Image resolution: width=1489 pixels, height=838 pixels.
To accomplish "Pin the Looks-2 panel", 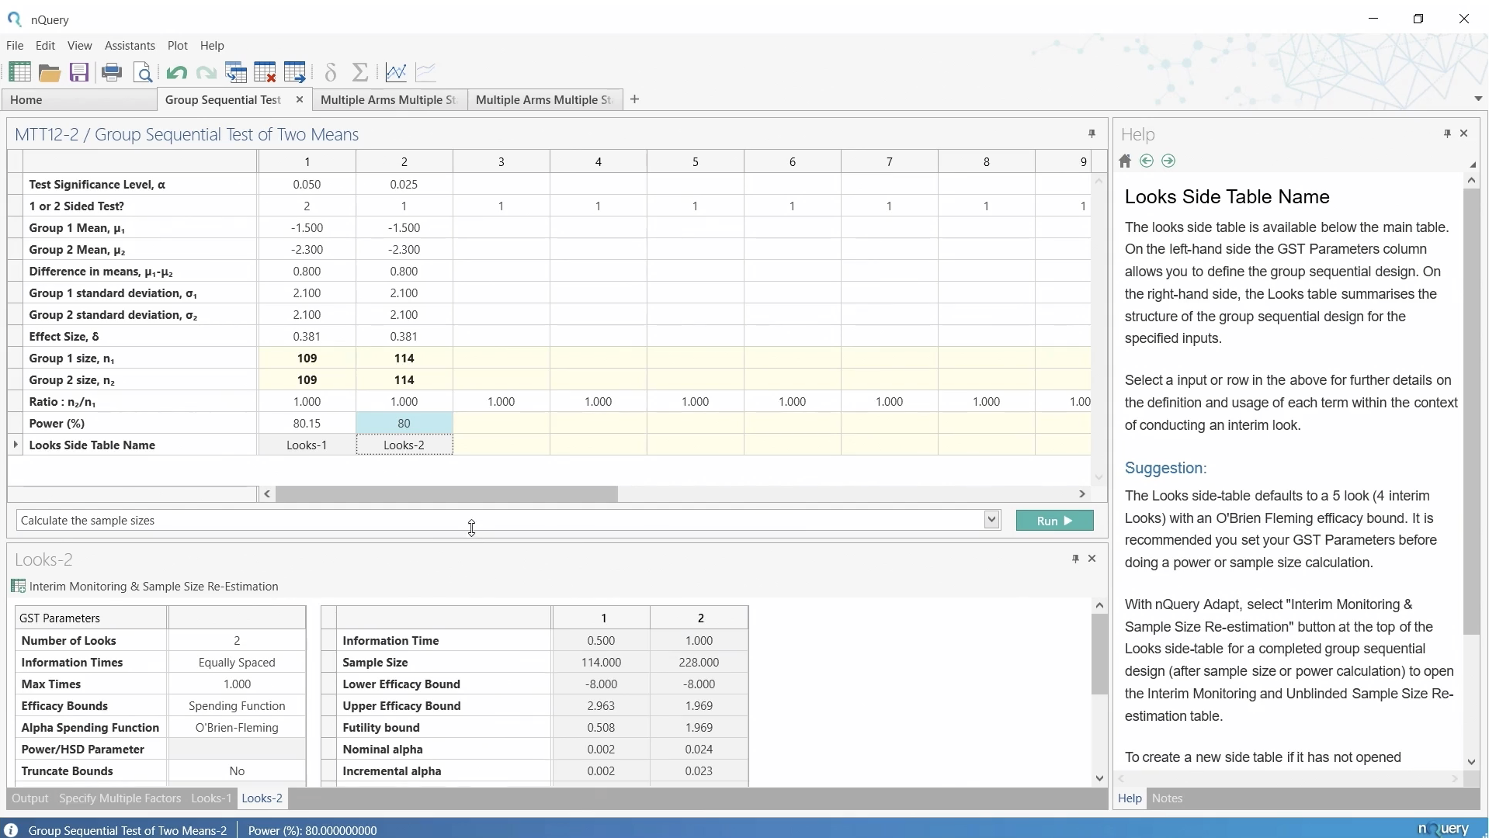I will [1075, 559].
